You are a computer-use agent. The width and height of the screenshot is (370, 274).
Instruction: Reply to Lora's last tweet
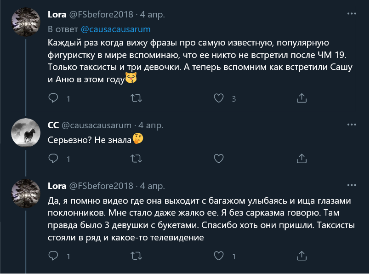(x=53, y=255)
